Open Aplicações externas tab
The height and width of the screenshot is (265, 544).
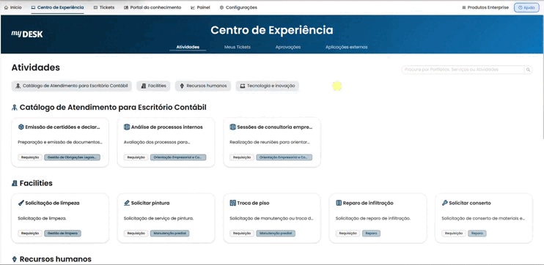click(x=346, y=47)
